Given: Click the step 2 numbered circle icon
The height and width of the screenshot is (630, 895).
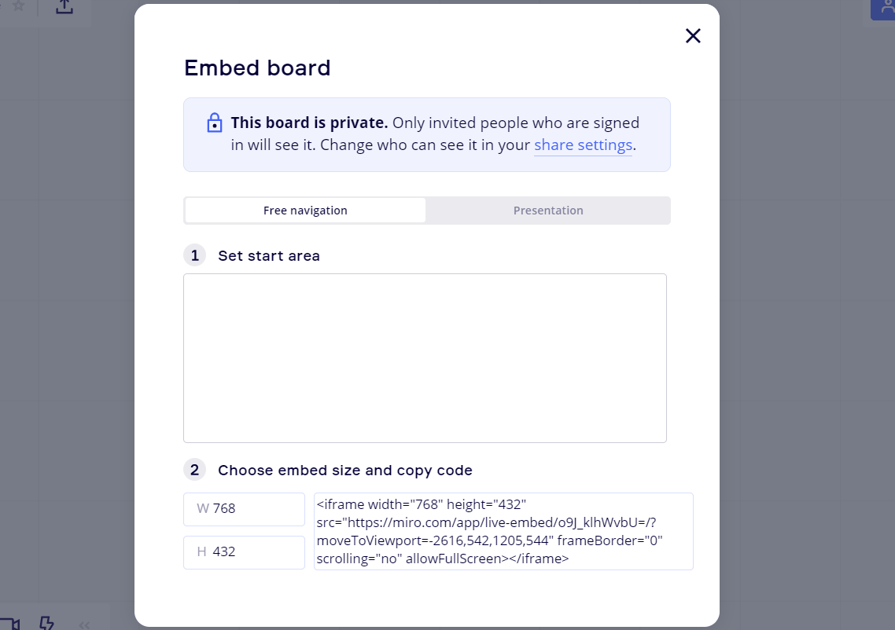Looking at the screenshot, I should point(194,469).
